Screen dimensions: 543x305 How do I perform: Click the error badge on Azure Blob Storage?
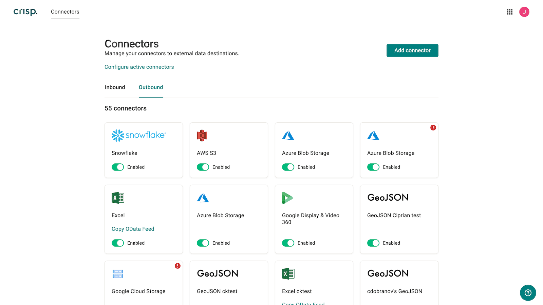(x=433, y=128)
